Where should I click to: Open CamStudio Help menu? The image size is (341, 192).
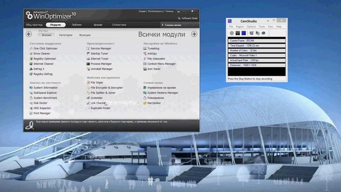pos(279,27)
